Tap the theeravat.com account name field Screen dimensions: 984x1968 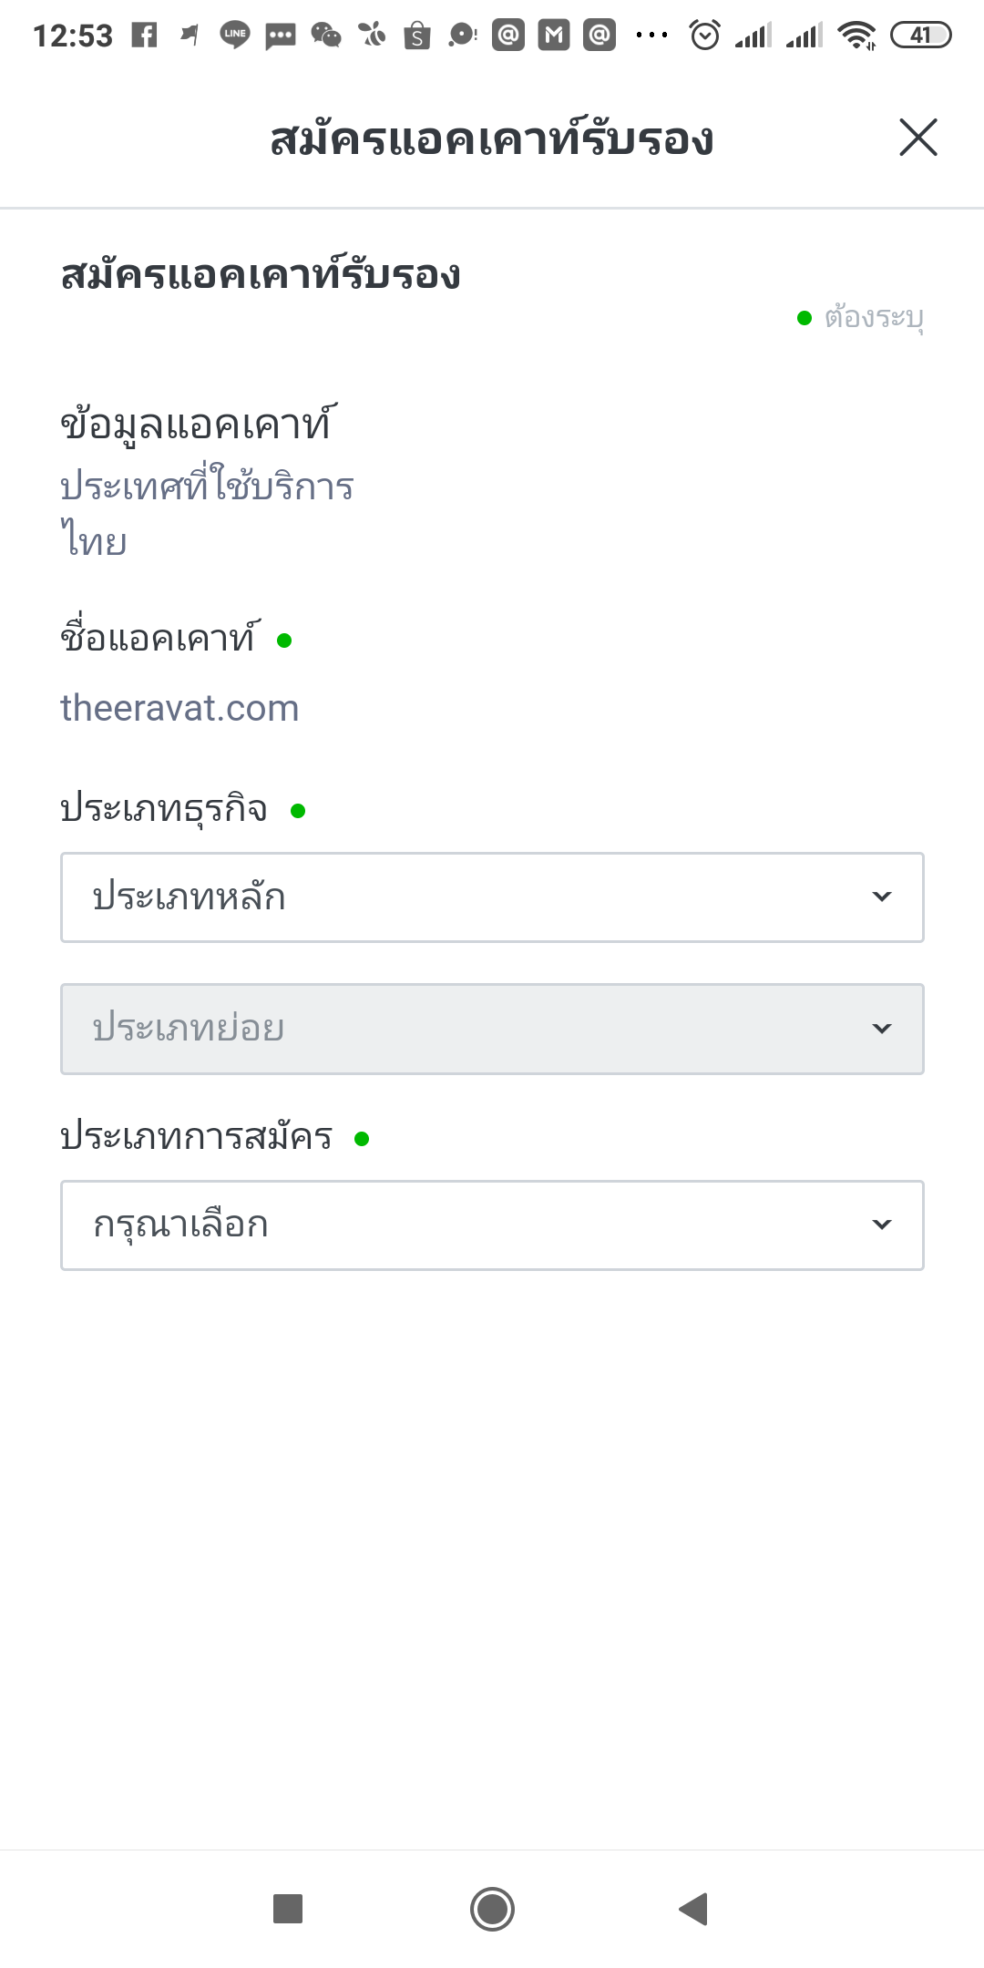179,708
